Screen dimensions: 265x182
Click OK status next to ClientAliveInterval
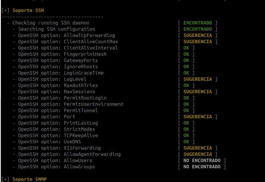(x=186, y=48)
